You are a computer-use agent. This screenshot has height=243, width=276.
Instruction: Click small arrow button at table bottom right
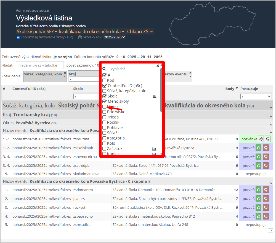270,231
